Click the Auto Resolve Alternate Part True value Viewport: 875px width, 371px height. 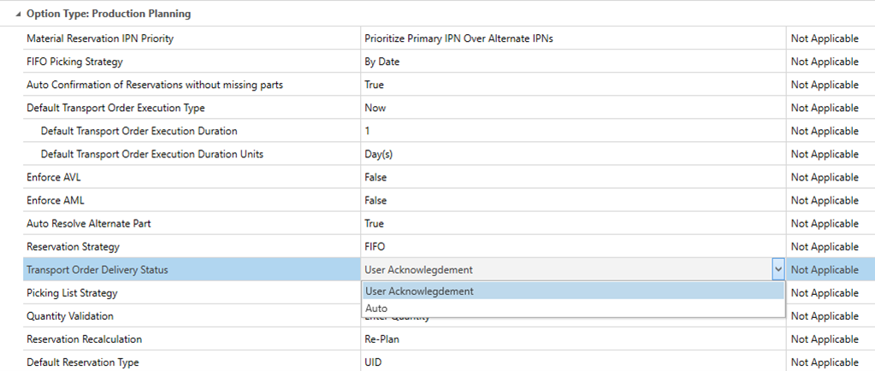[374, 223]
